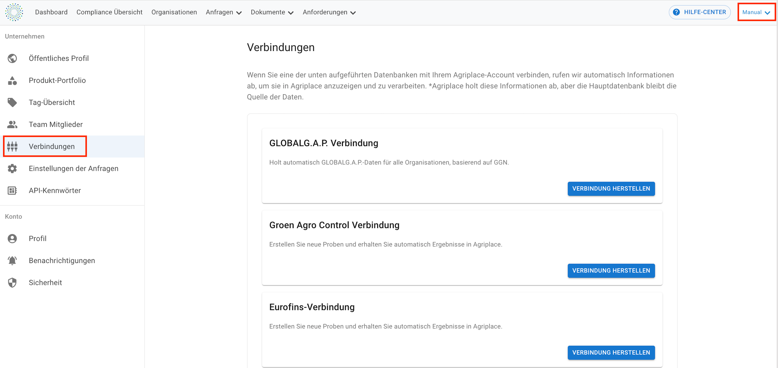This screenshot has width=778, height=368.
Task: Click the GLOBALG.A.P. Verbindung heading
Action: (324, 143)
